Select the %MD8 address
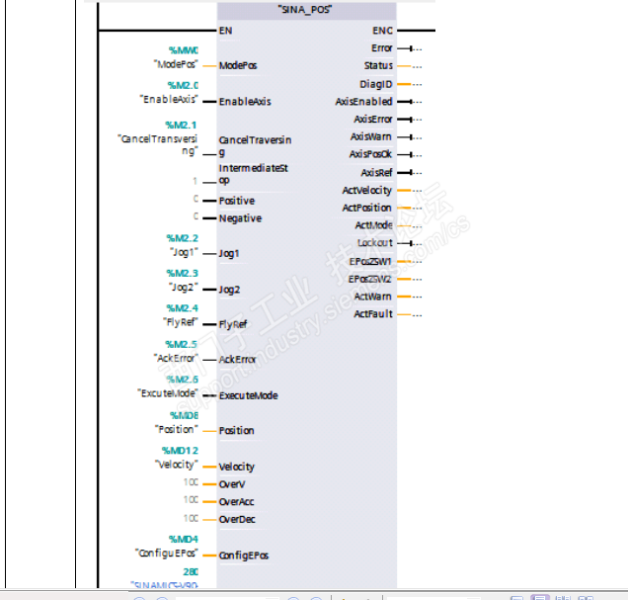Screen dimensions: 628x600 click(x=185, y=415)
